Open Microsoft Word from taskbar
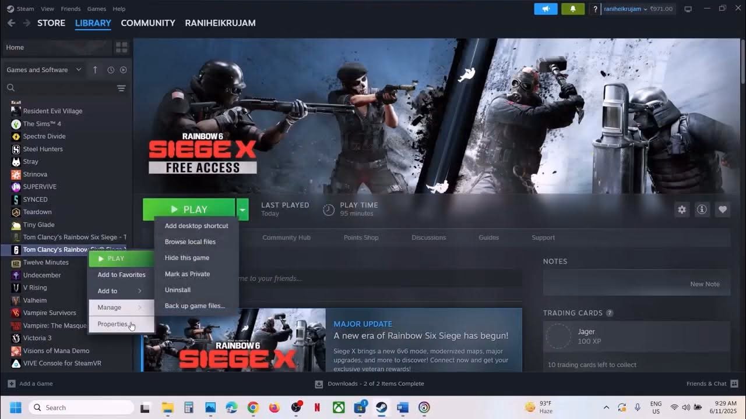Screen dimensions: 746x419 [403, 407]
